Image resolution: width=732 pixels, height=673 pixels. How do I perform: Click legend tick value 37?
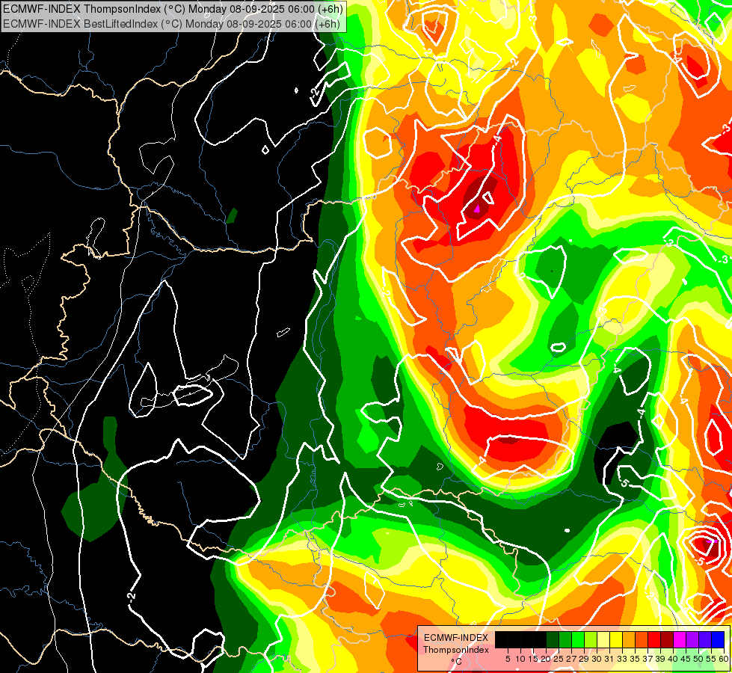click(x=648, y=659)
